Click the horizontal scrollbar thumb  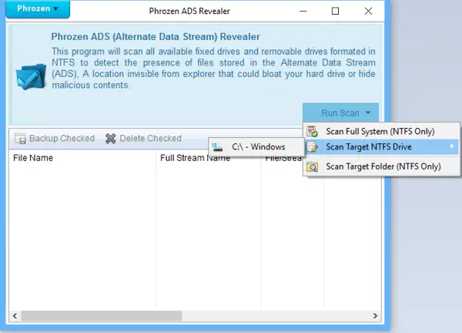101,316
